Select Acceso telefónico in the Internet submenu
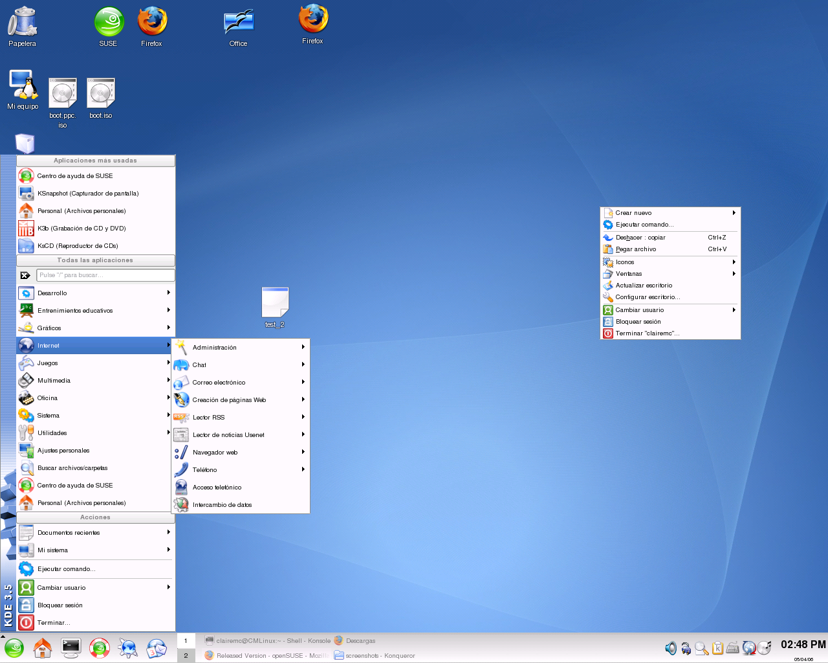Viewport: 828px width, 663px height. point(217,488)
